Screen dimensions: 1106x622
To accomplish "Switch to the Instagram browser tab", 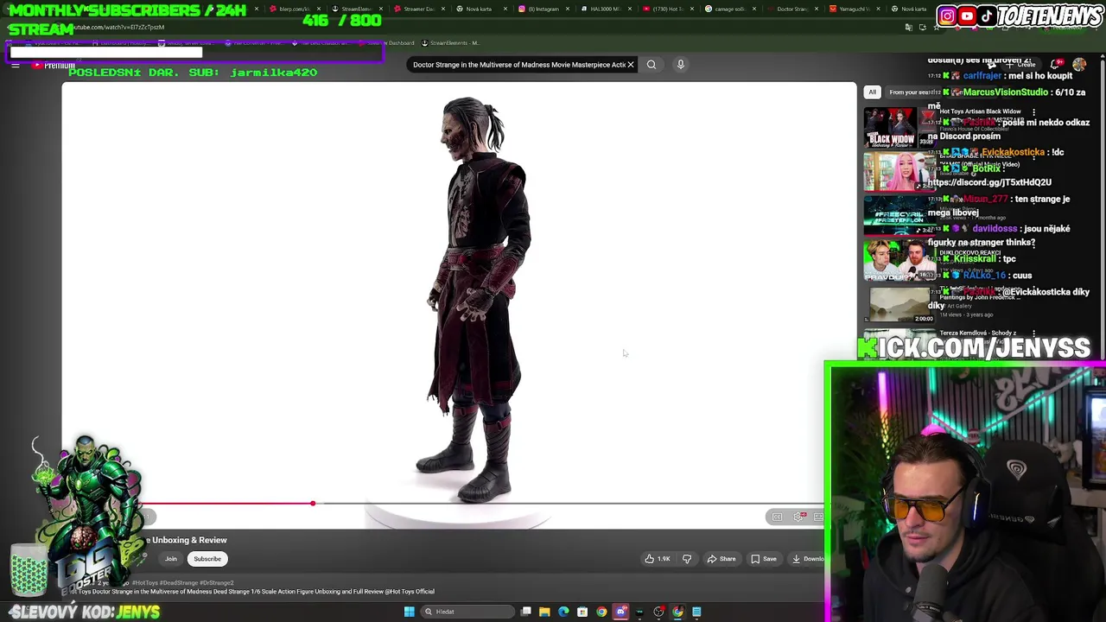I will 543,9.
